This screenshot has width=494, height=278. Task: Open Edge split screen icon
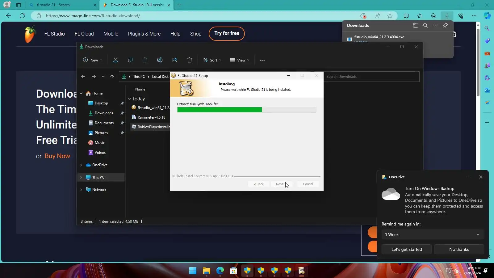pos(406,16)
